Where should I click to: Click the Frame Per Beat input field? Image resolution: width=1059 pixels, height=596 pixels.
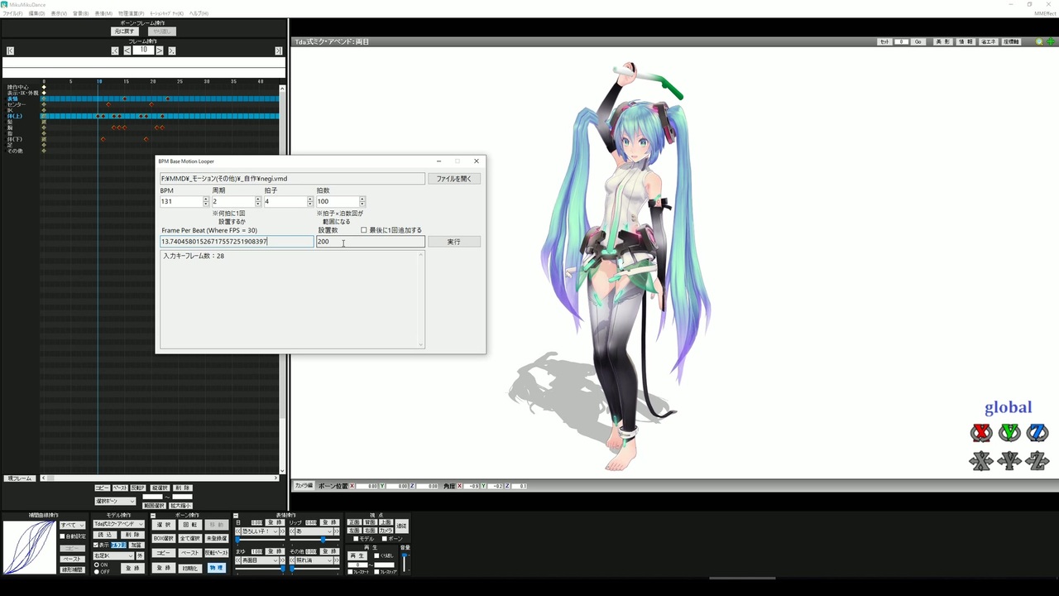coord(237,242)
